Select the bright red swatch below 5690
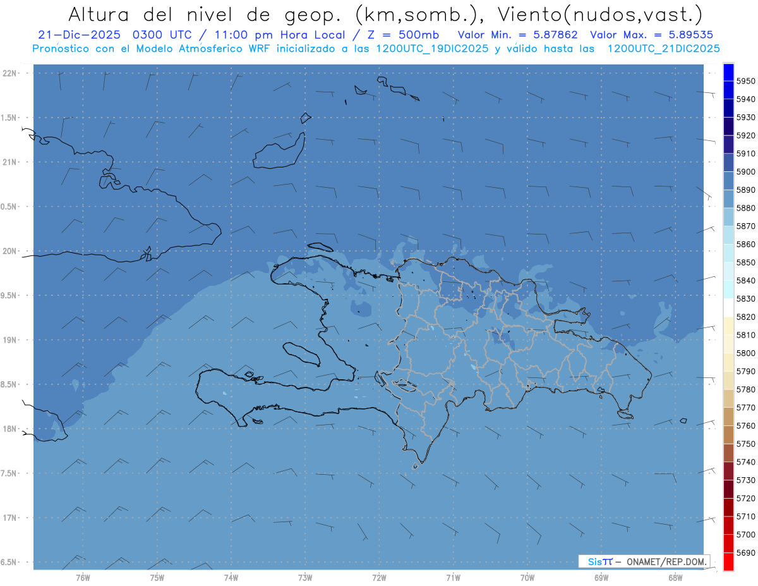This screenshot has height=586, width=758. tap(728, 561)
